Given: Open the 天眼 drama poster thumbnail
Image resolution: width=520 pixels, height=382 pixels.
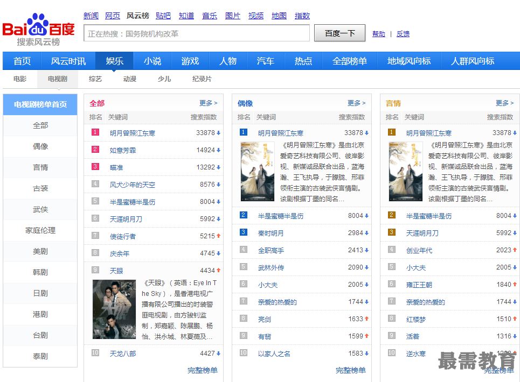Looking at the screenshot, I should point(114,309).
